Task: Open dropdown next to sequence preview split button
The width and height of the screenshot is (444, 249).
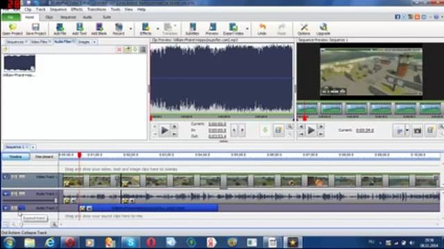Action: [407, 131]
